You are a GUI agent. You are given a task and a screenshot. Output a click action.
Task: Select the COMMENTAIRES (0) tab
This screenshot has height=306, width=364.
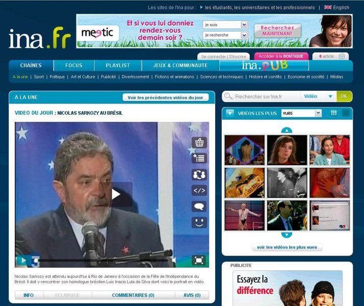tap(133, 295)
